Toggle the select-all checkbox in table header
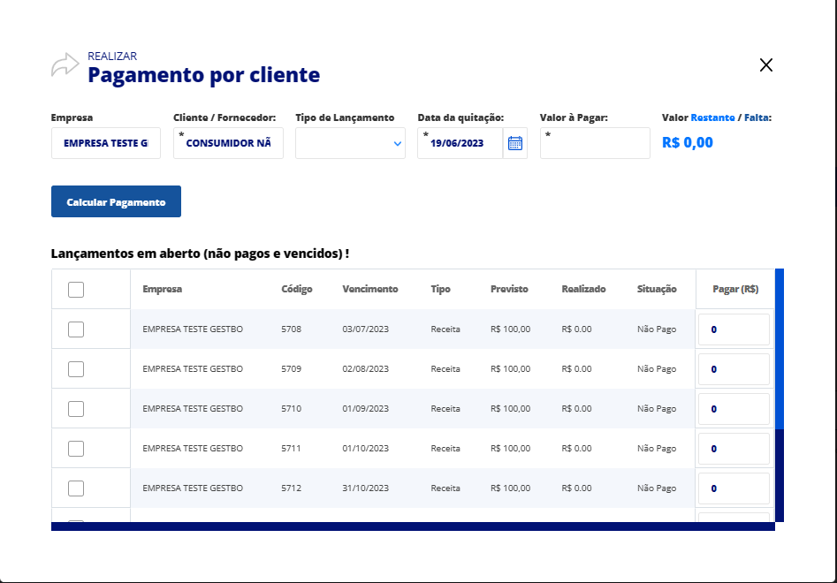Screen dimensions: 837x583 [x=76, y=290]
